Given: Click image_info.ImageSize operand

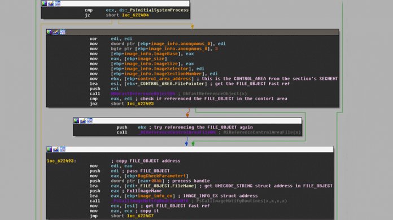Looking at the screenshot, I should click(x=151, y=64).
